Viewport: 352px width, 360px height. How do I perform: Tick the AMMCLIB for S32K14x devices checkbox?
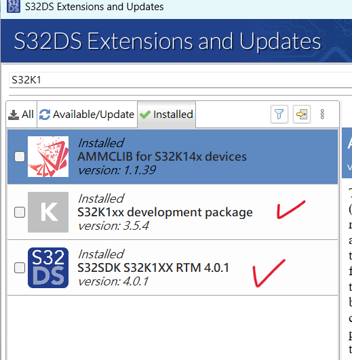20,157
